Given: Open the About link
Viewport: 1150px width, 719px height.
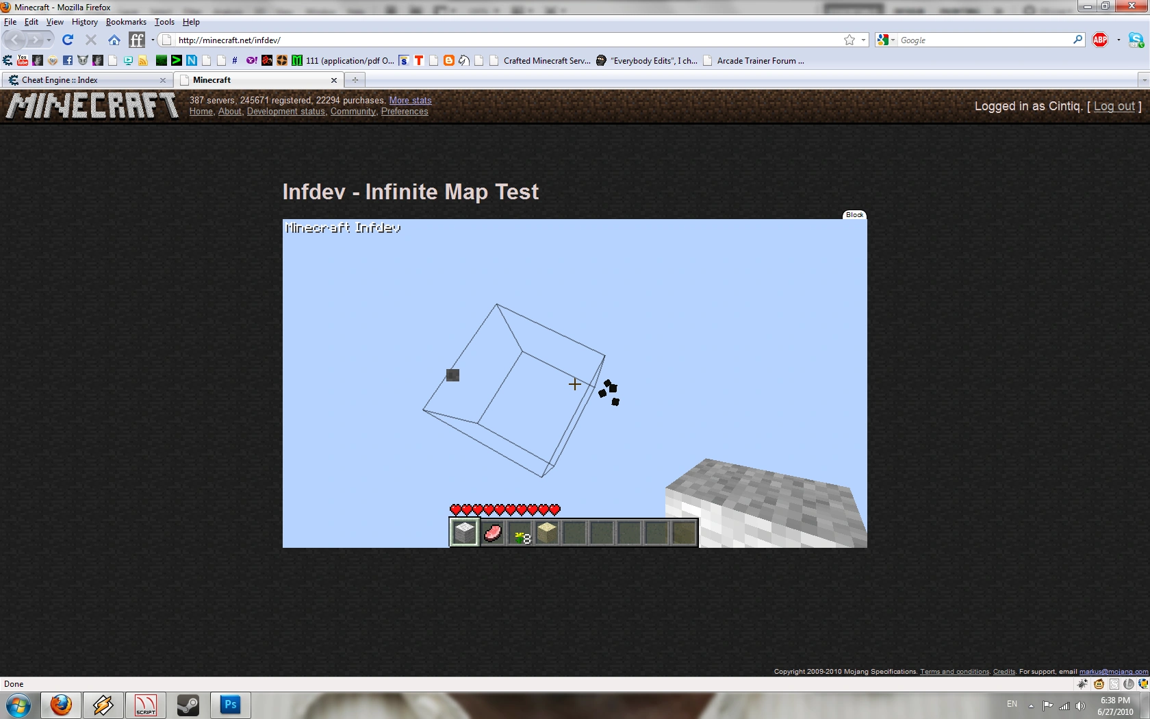Looking at the screenshot, I should click(229, 112).
